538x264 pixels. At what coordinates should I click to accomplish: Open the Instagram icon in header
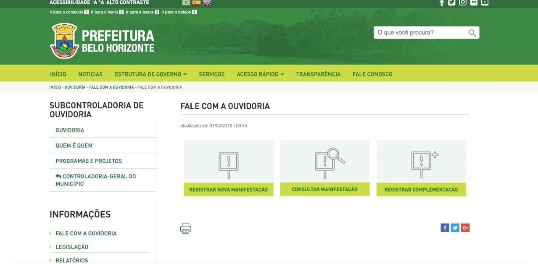pyautogui.click(x=463, y=3)
